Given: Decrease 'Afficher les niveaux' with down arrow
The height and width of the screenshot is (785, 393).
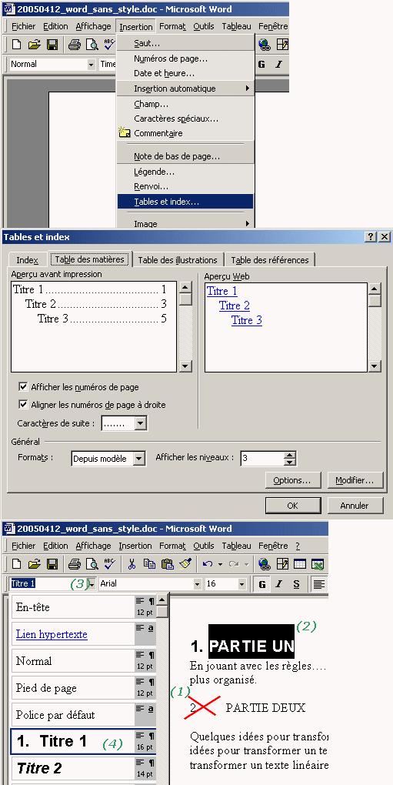Looking at the screenshot, I should (x=290, y=462).
